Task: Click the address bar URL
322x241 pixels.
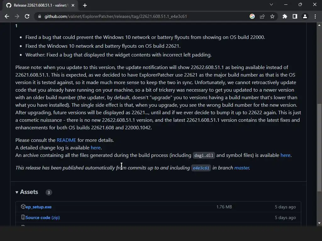Action: point(116,16)
